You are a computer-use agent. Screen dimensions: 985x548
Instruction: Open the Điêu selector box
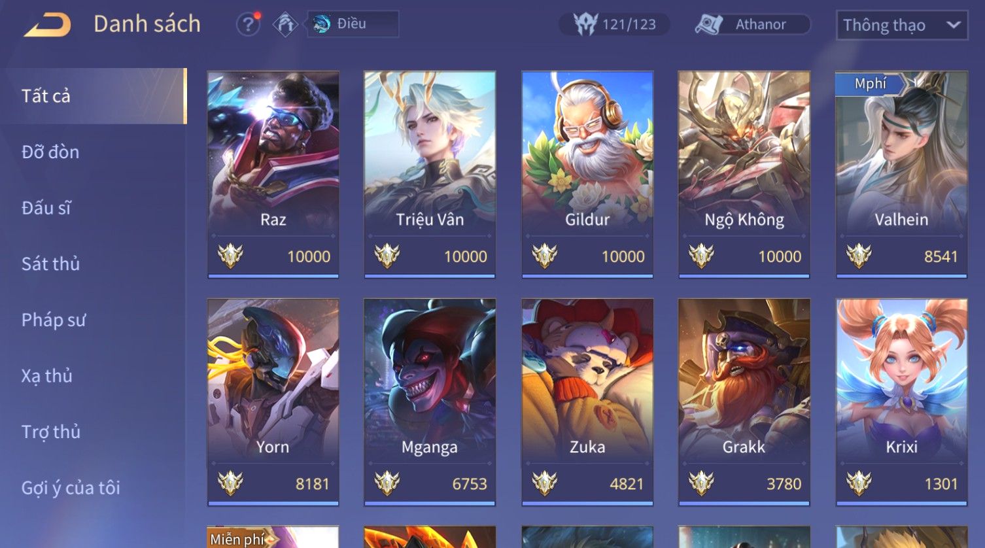pyautogui.click(x=353, y=24)
